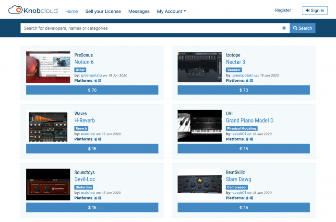Image resolution: width=336 pixels, height=222 pixels.
Task: Go to Sell your License page
Action: (x=103, y=11)
